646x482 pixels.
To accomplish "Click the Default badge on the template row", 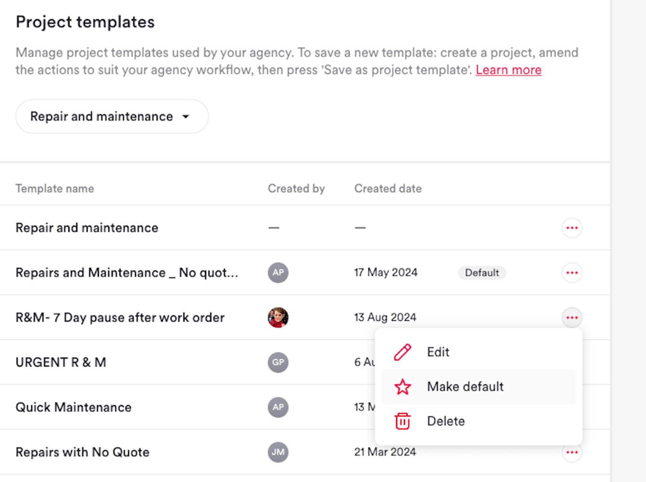I will [482, 273].
